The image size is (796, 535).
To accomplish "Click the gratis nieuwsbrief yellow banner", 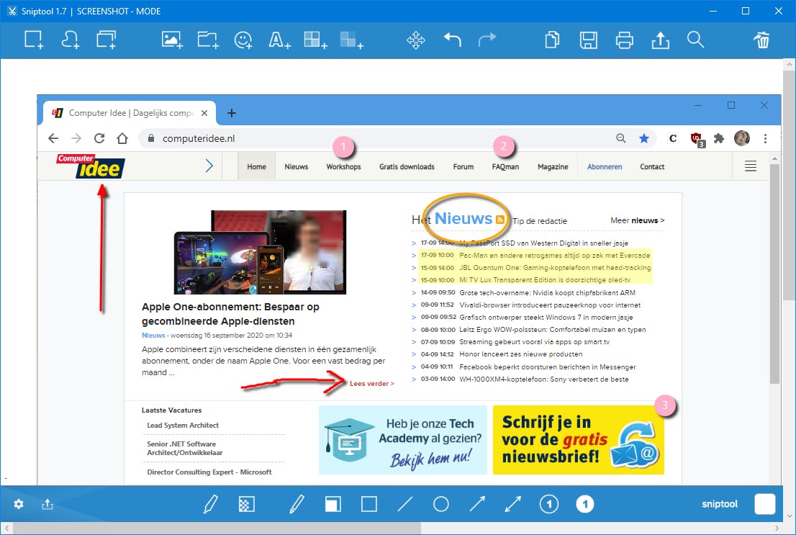I will point(579,440).
